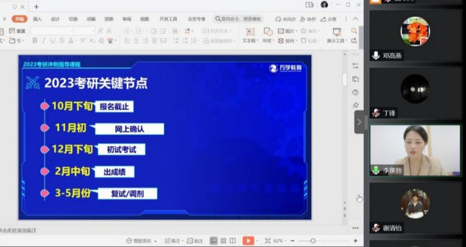Start slideshow with the orange play button
466x247 pixels.
point(248,241)
